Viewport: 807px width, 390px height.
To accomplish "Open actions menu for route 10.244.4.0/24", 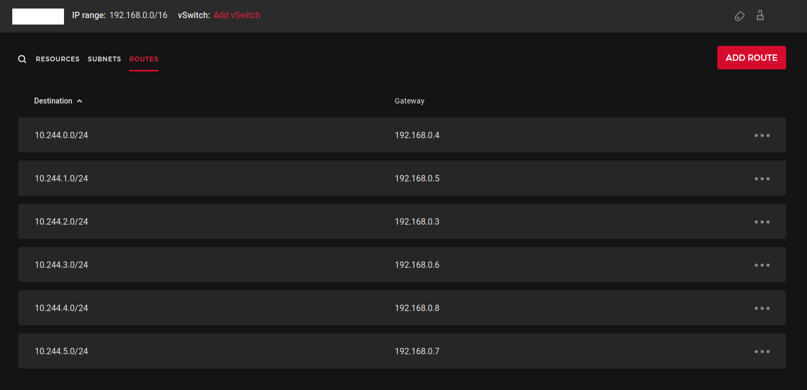I will (x=762, y=308).
